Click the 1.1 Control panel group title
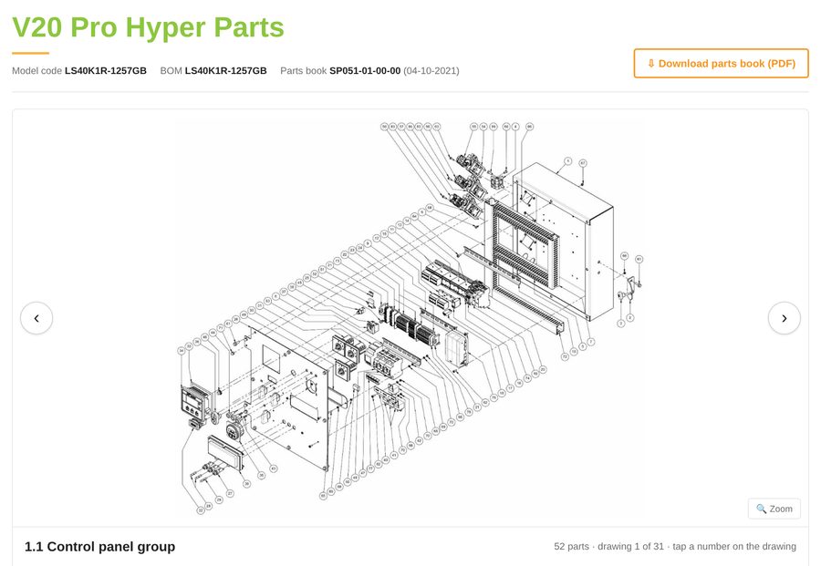 coord(100,547)
